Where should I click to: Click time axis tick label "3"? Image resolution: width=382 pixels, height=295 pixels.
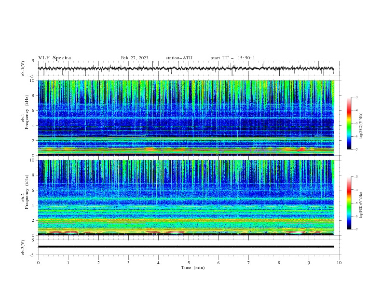128,263
